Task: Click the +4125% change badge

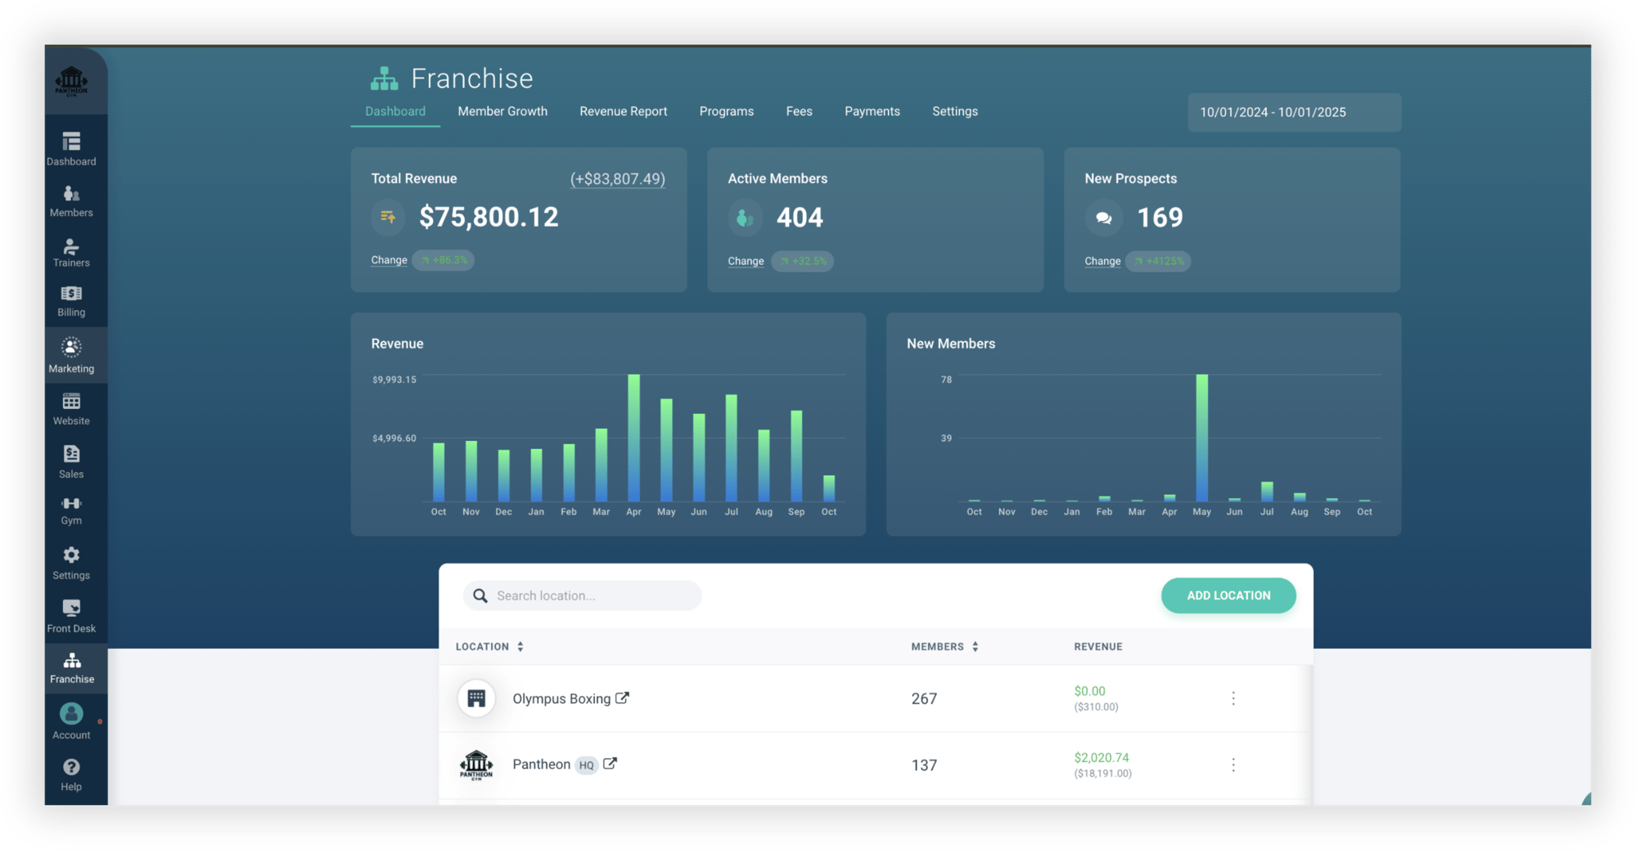Action: click(x=1158, y=261)
